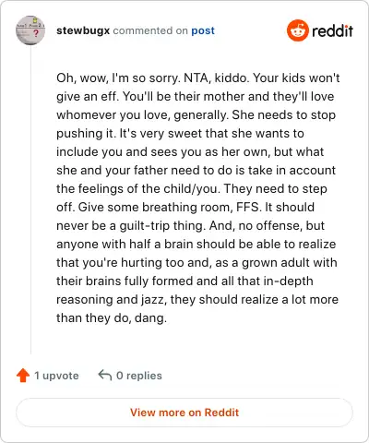Click the final line "than they do, dang."
Screen dimensions: 369x443
click(x=112, y=318)
